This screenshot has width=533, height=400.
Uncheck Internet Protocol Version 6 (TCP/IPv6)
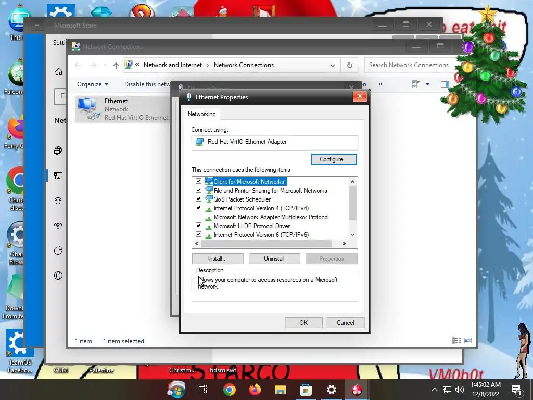click(x=198, y=234)
